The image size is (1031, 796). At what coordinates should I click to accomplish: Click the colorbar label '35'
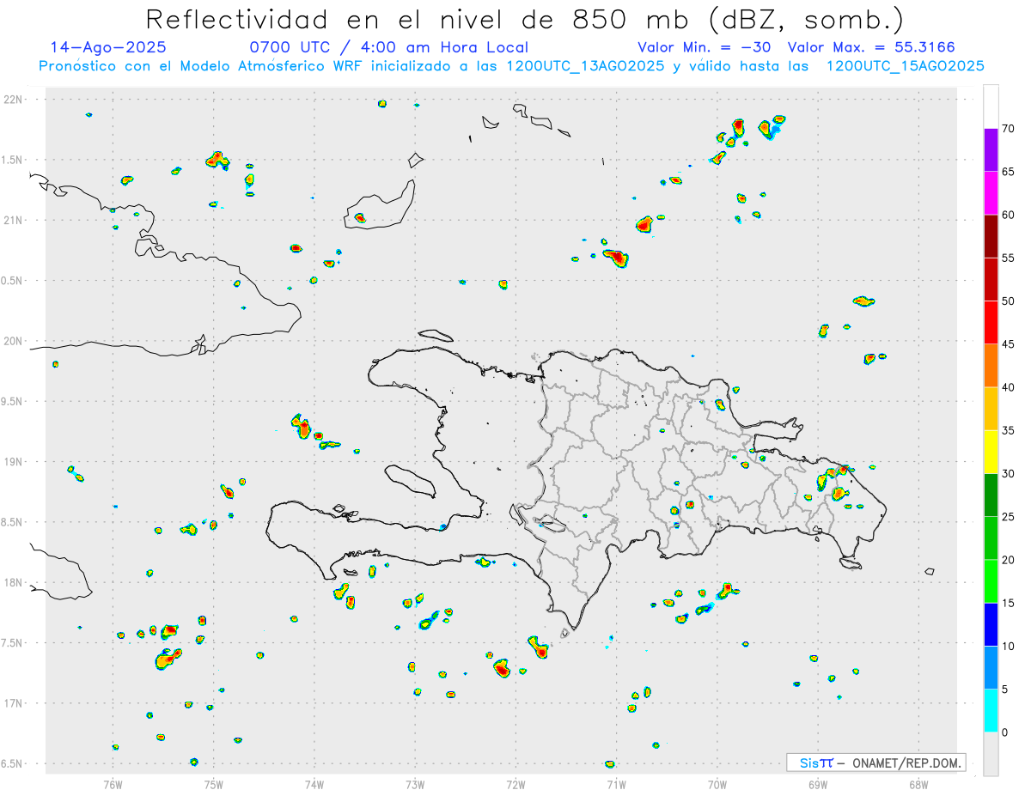(1008, 430)
